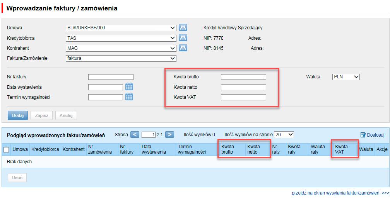The height and width of the screenshot is (198, 390).
Task: Click the disabled Zapisz button
Action: pos(41,115)
